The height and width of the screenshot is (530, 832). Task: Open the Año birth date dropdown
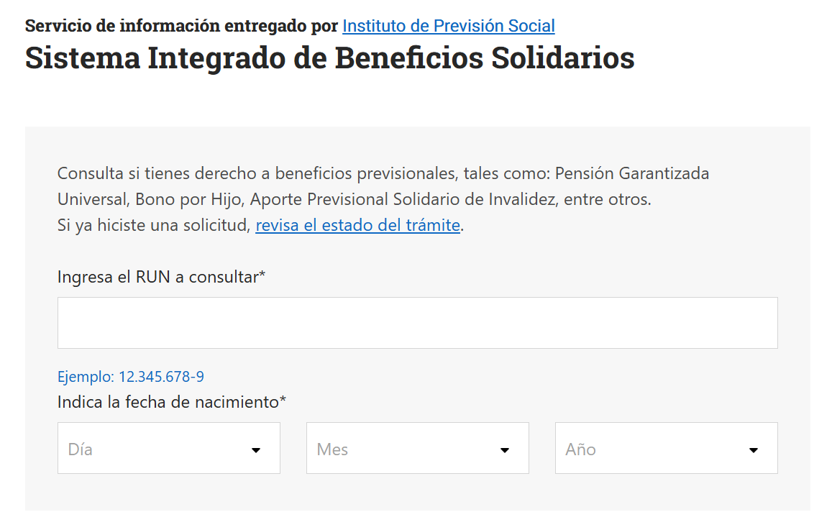[666, 448]
